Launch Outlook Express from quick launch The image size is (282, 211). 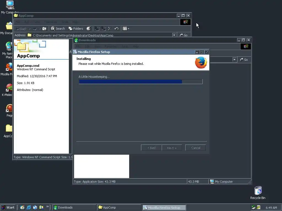[x=35, y=207]
